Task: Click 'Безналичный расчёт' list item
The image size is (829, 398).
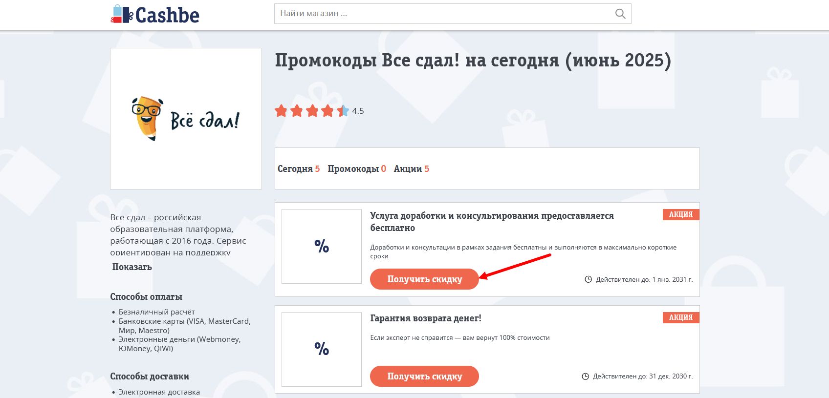Action: click(x=156, y=312)
